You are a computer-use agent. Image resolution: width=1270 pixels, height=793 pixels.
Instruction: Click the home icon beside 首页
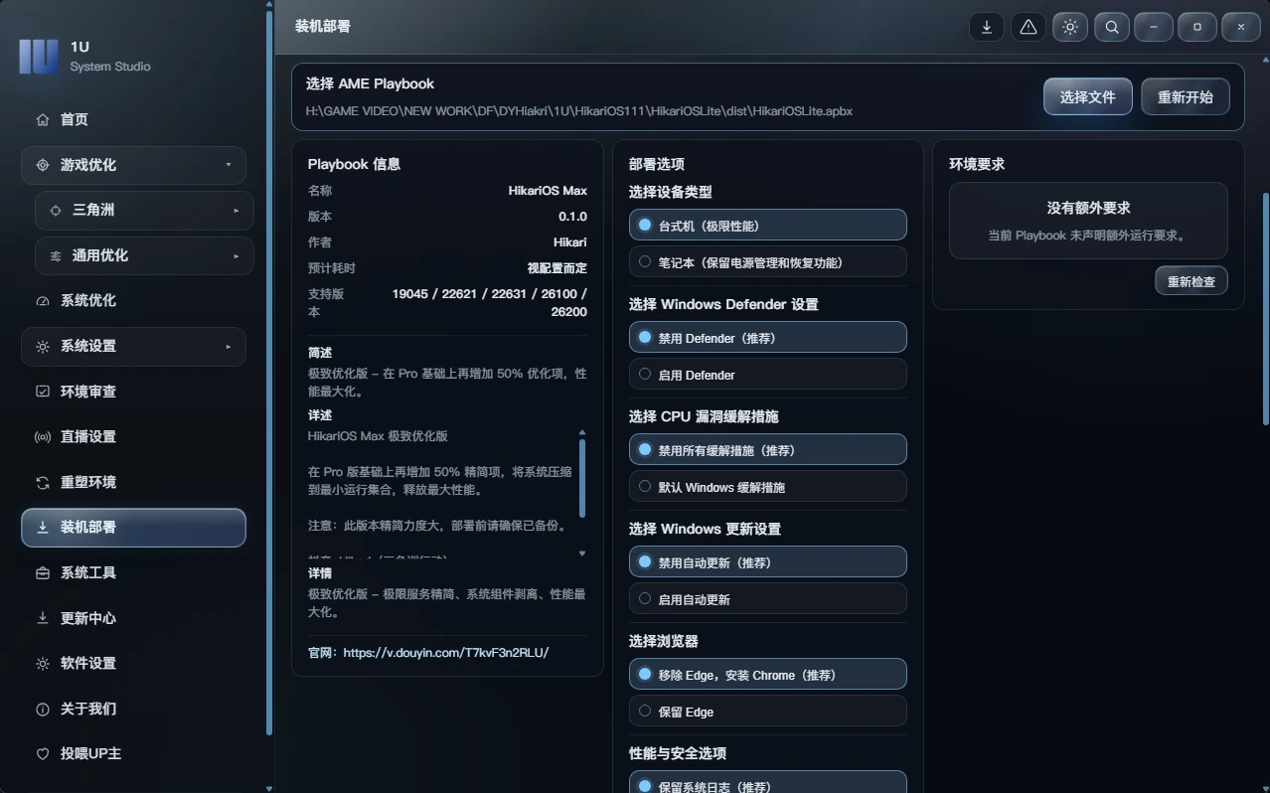[43, 119]
